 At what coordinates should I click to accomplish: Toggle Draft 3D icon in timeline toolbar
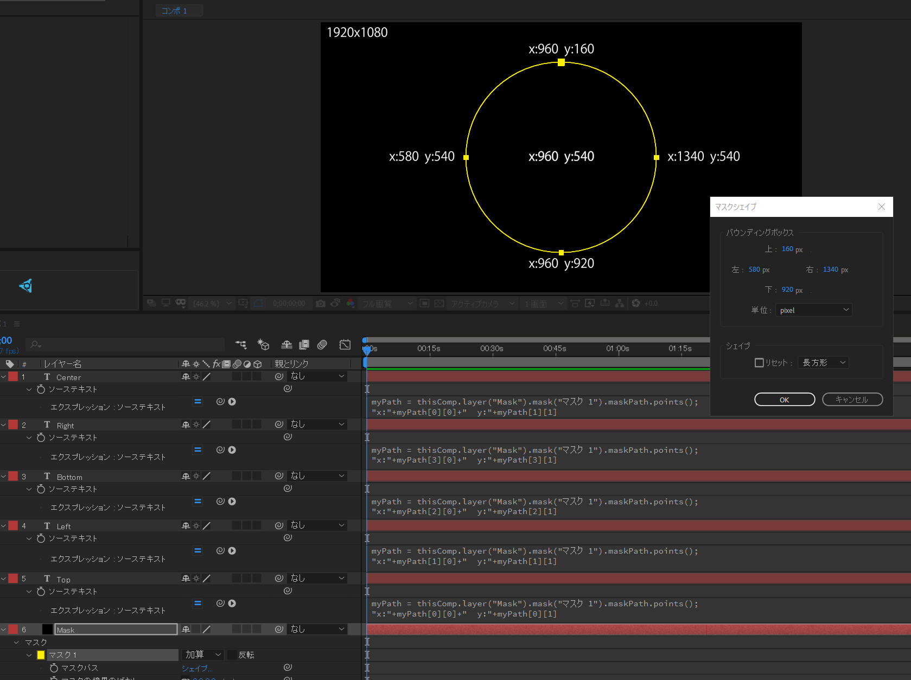pyautogui.click(x=263, y=344)
